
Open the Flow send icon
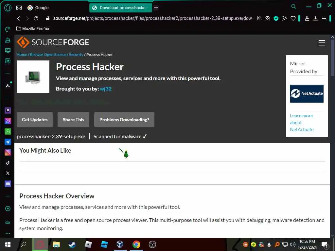(285, 19)
